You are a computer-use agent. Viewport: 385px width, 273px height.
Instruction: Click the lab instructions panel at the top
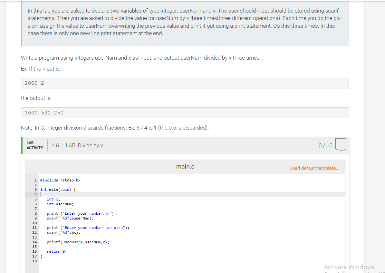[x=185, y=22]
